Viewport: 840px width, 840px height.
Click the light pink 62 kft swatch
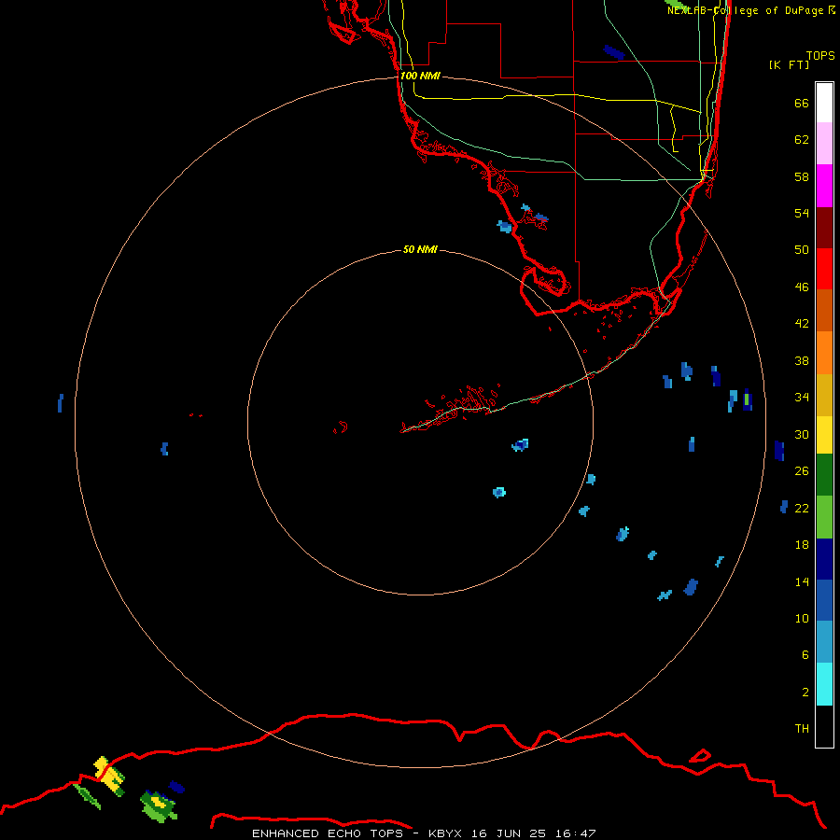click(824, 144)
